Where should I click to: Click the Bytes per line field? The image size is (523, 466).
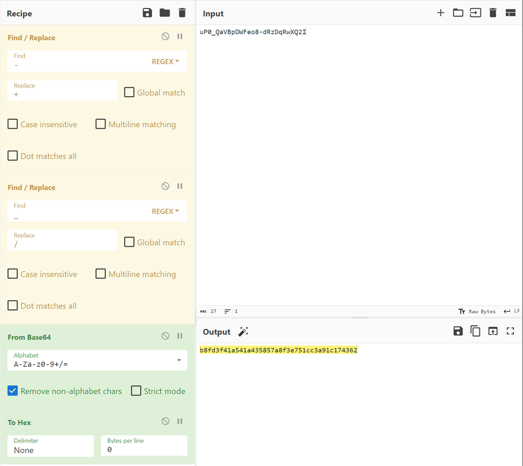tap(144, 446)
